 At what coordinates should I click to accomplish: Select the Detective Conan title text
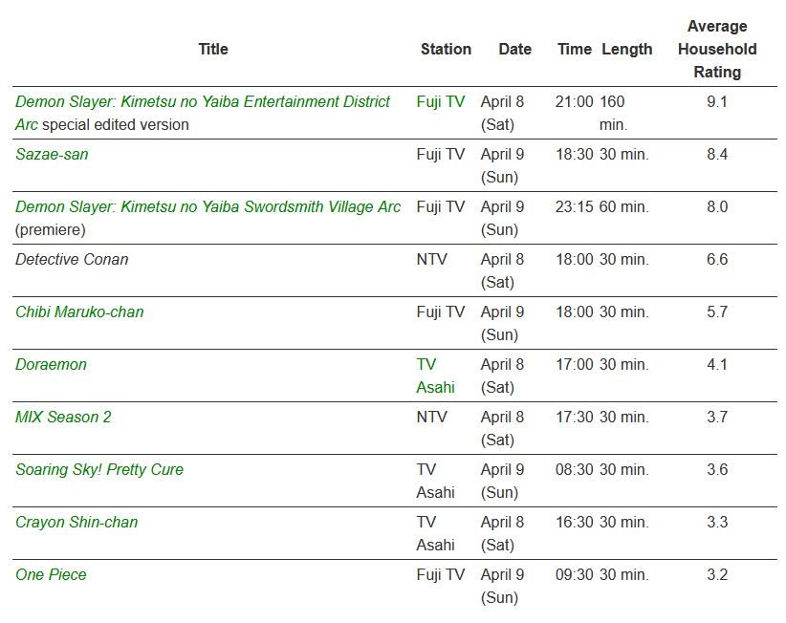coord(72,259)
